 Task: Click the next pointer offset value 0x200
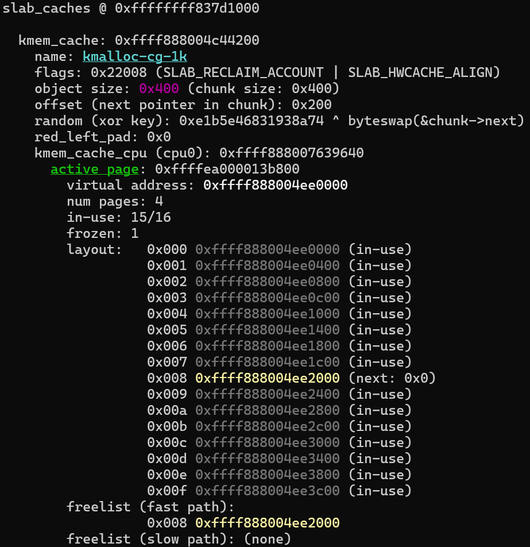coord(312,105)
